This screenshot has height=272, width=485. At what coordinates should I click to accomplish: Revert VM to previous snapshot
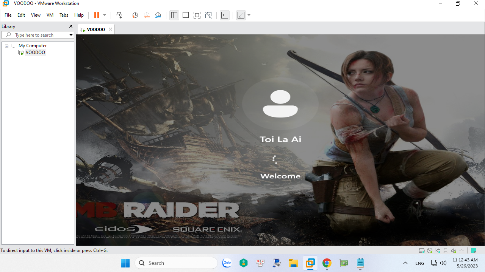pos(147,15)
